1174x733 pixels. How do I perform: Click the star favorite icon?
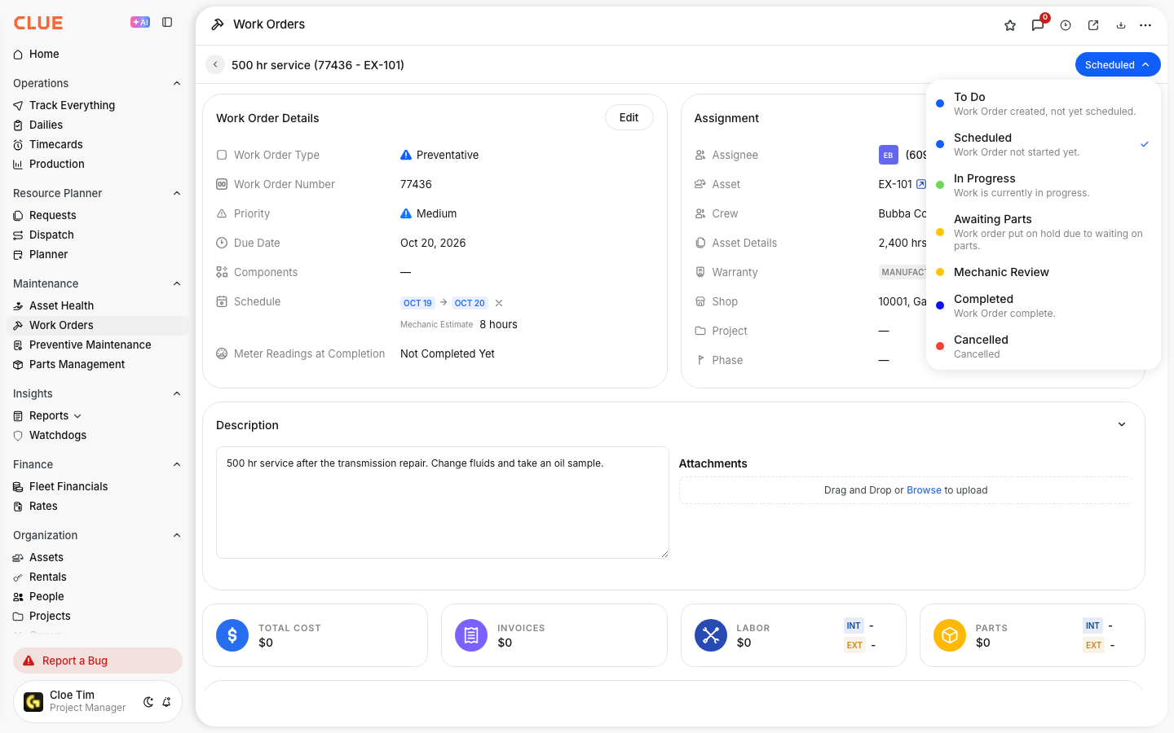tap(1010, 25)
